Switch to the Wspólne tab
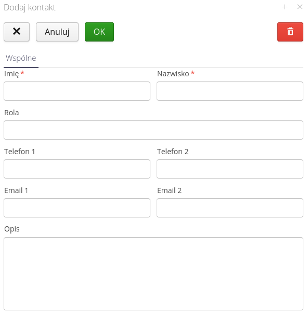This screenshot has width=308, height=314. [21, 58]
